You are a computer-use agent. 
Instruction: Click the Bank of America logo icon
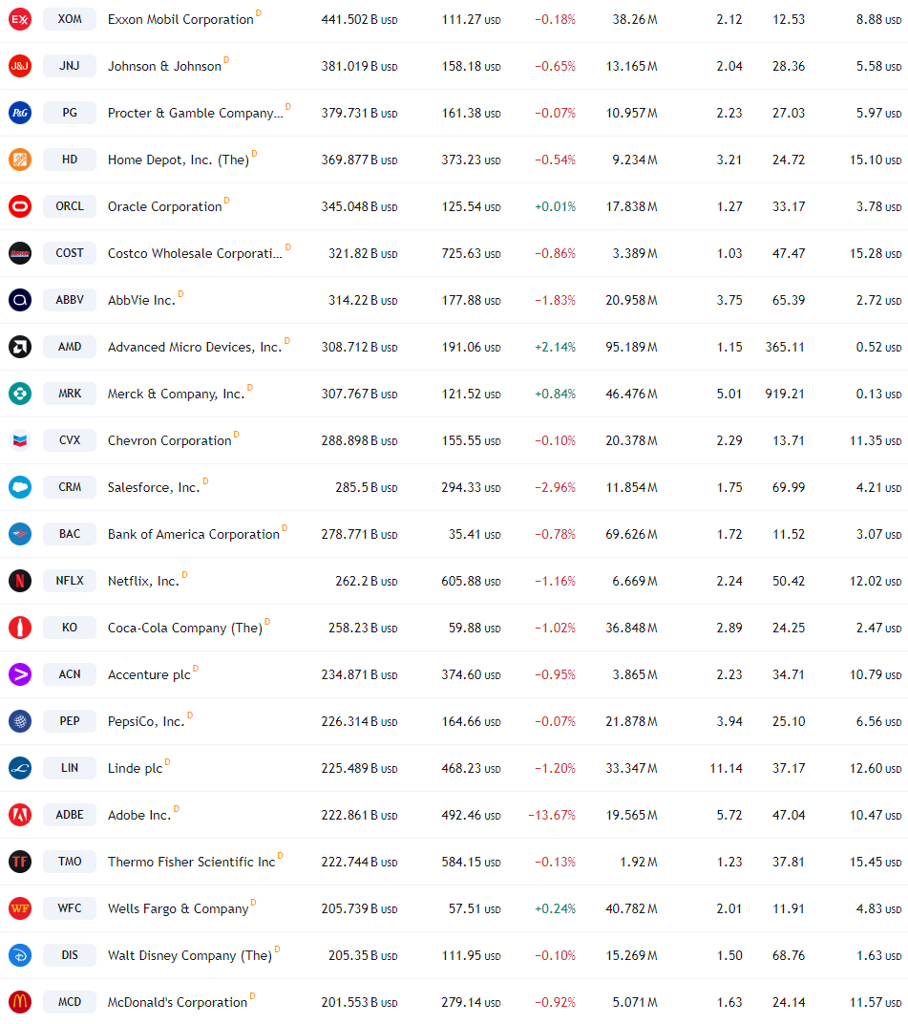[x=20, y=534]
